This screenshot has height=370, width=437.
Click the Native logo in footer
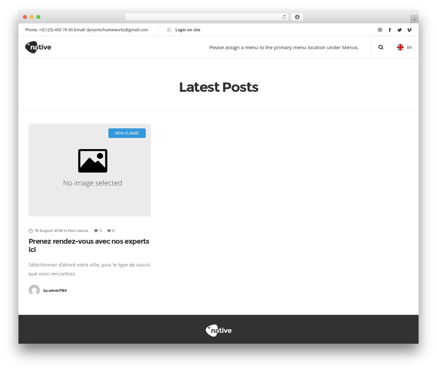(x=218, y=330)
